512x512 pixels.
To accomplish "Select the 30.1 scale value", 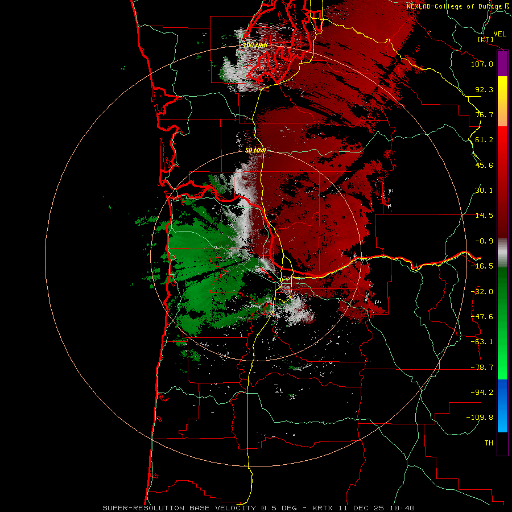I will (x=484, y=191).
